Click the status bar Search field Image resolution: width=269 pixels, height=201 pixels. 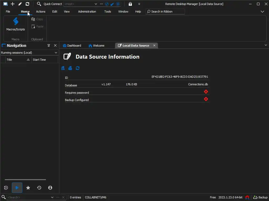click(x=28, y=197)
